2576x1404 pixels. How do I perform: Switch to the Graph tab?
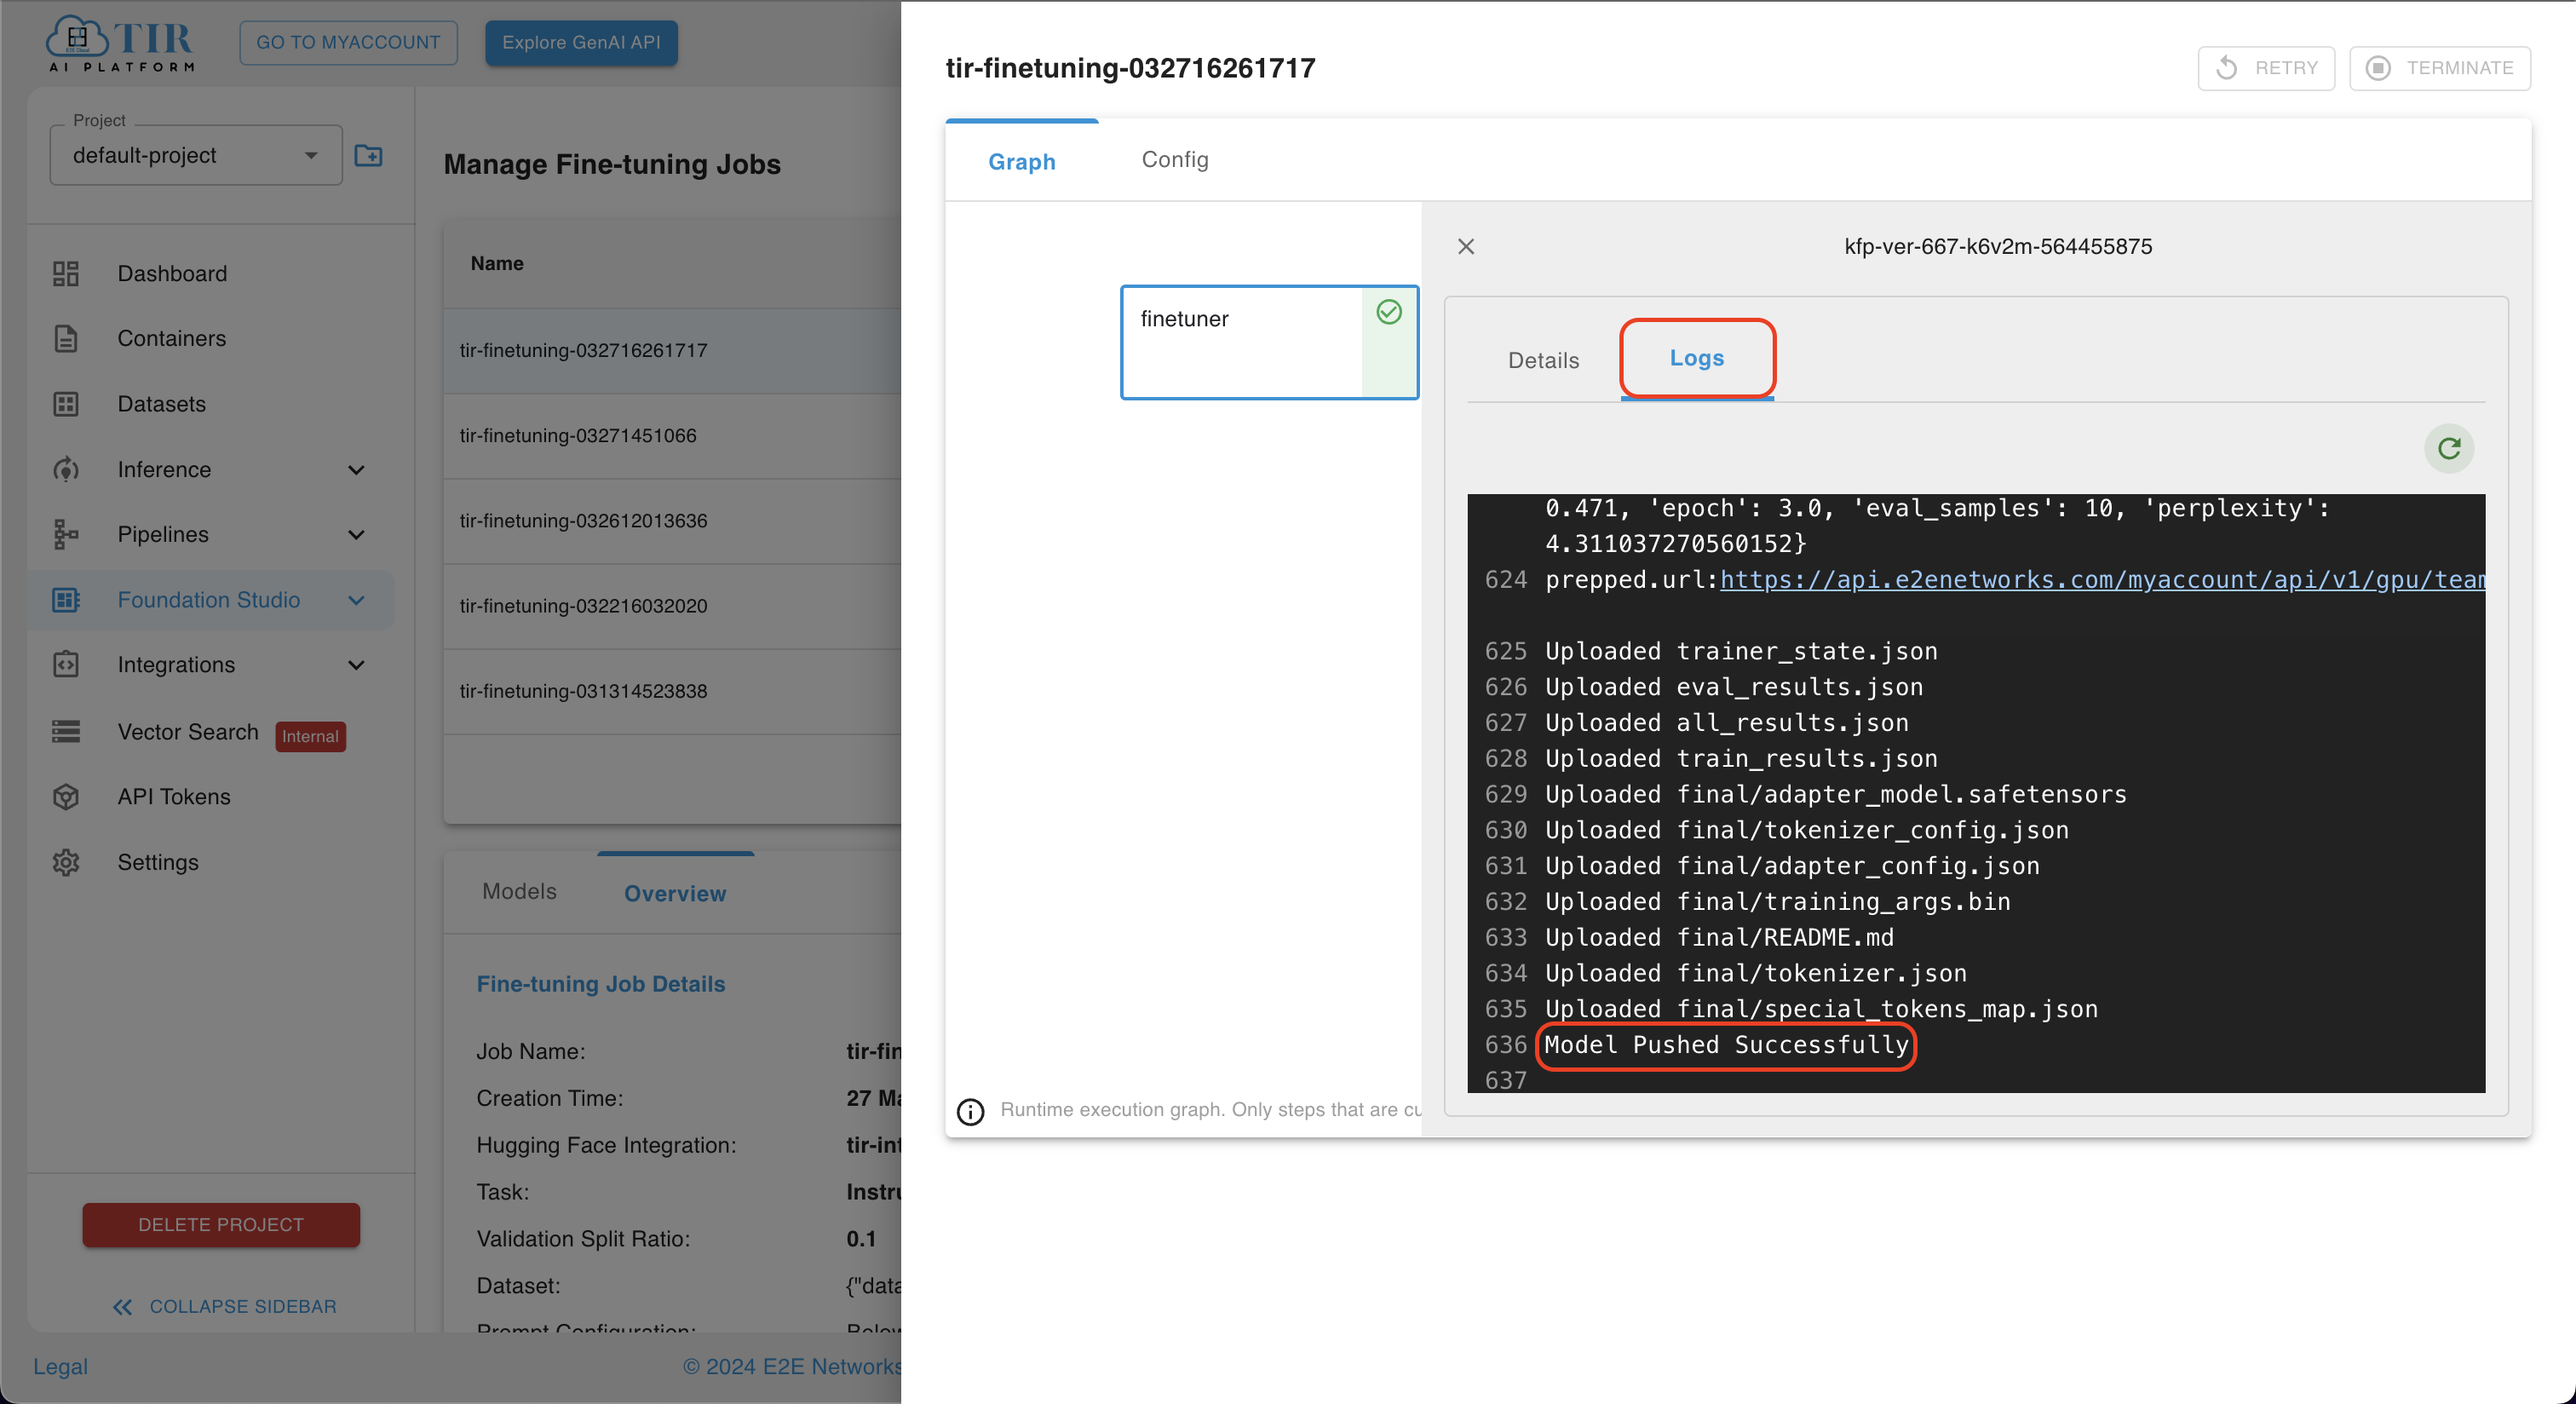tap(1021, 158)
